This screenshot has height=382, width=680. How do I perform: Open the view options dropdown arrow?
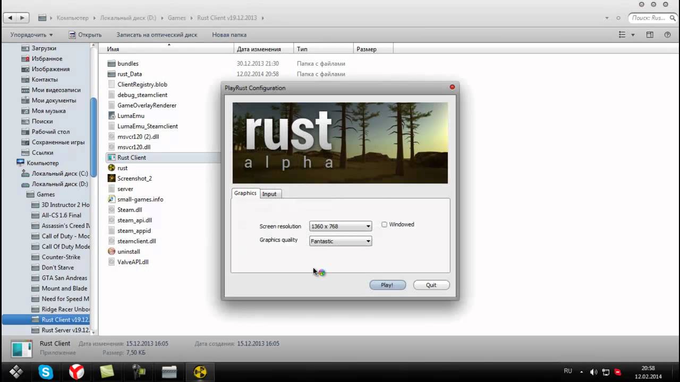[x=633, y=35]
